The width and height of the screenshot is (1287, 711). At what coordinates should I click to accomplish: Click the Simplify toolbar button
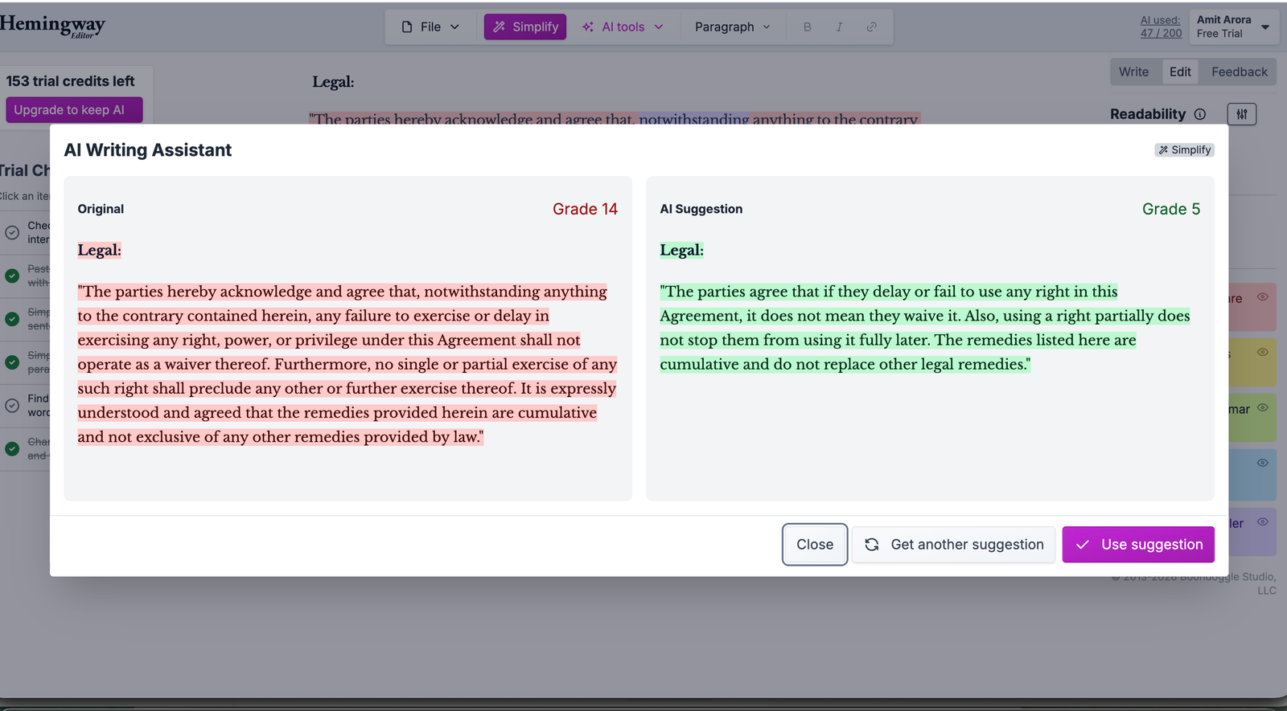point(525,27)
